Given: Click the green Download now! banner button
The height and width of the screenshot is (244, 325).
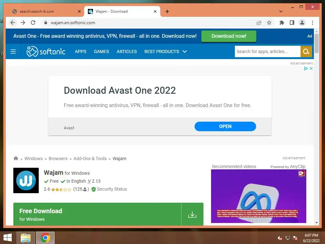Looking at the screenshot, I should (229, 36).
